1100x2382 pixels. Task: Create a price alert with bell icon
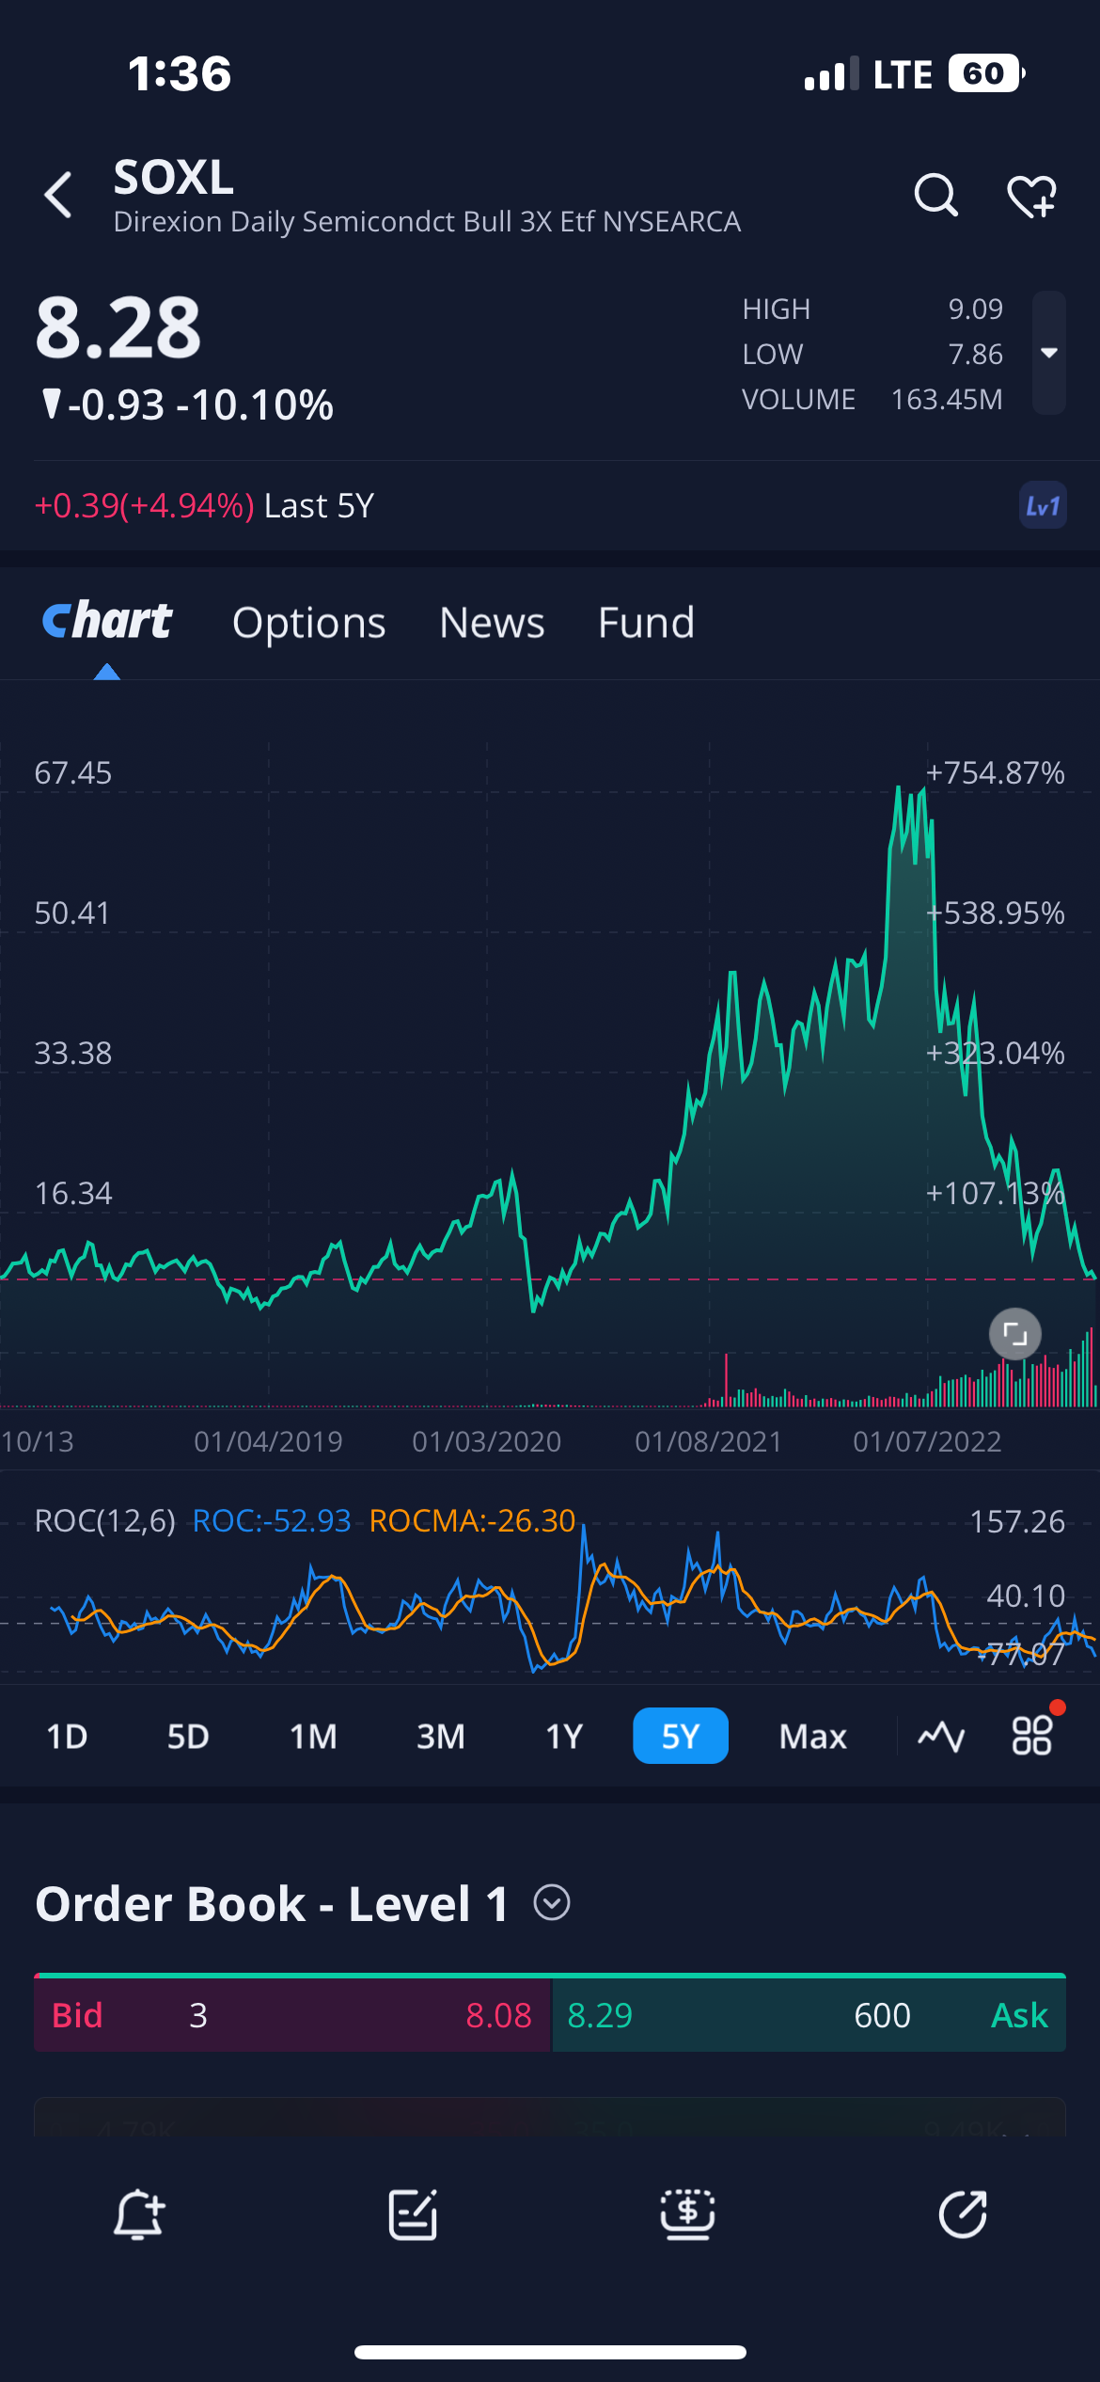click(x=138, y=2215)
